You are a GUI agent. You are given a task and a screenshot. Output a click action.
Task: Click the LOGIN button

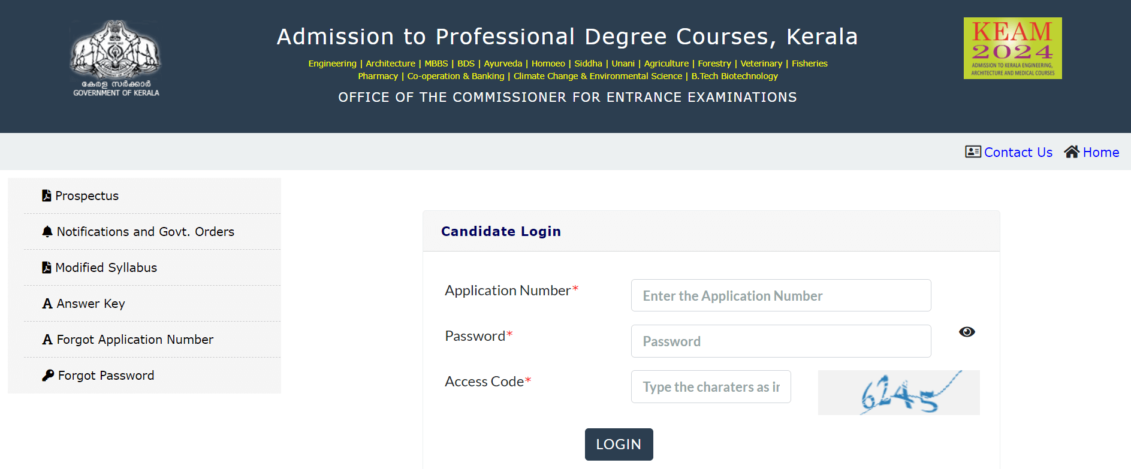pyautogui.click(x=619, y=444)
